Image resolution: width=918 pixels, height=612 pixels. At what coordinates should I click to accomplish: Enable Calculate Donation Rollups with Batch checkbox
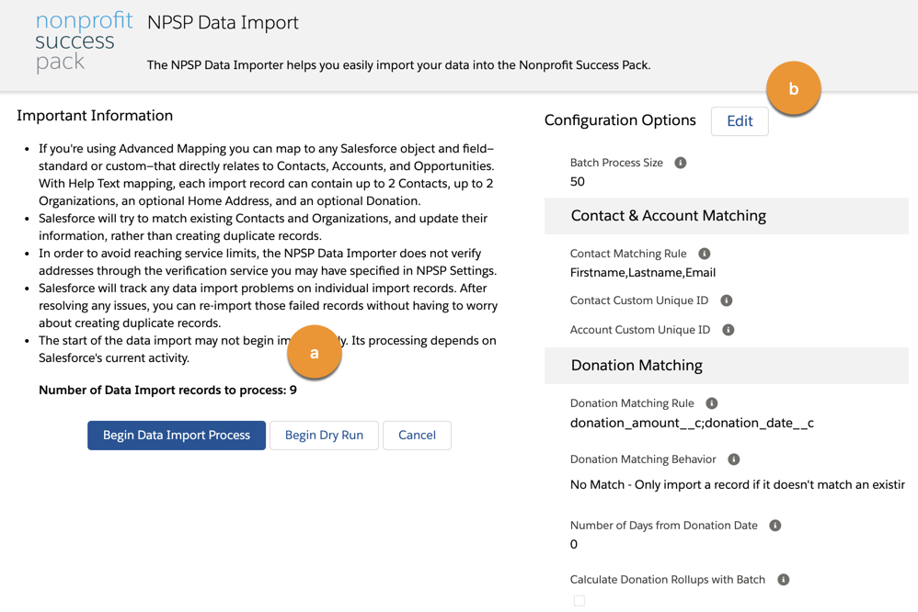(x=579, y=600)
